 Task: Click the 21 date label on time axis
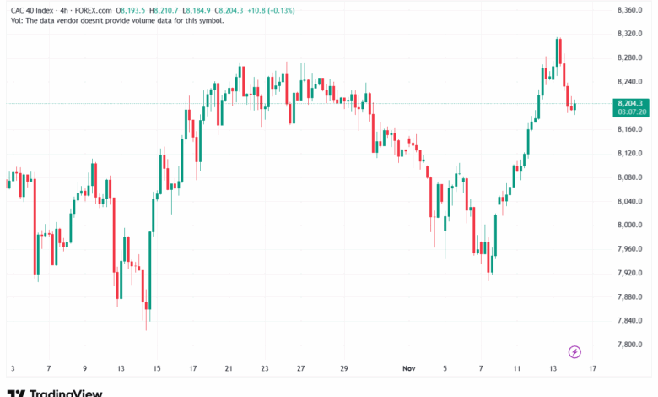(x=229, y=369)
